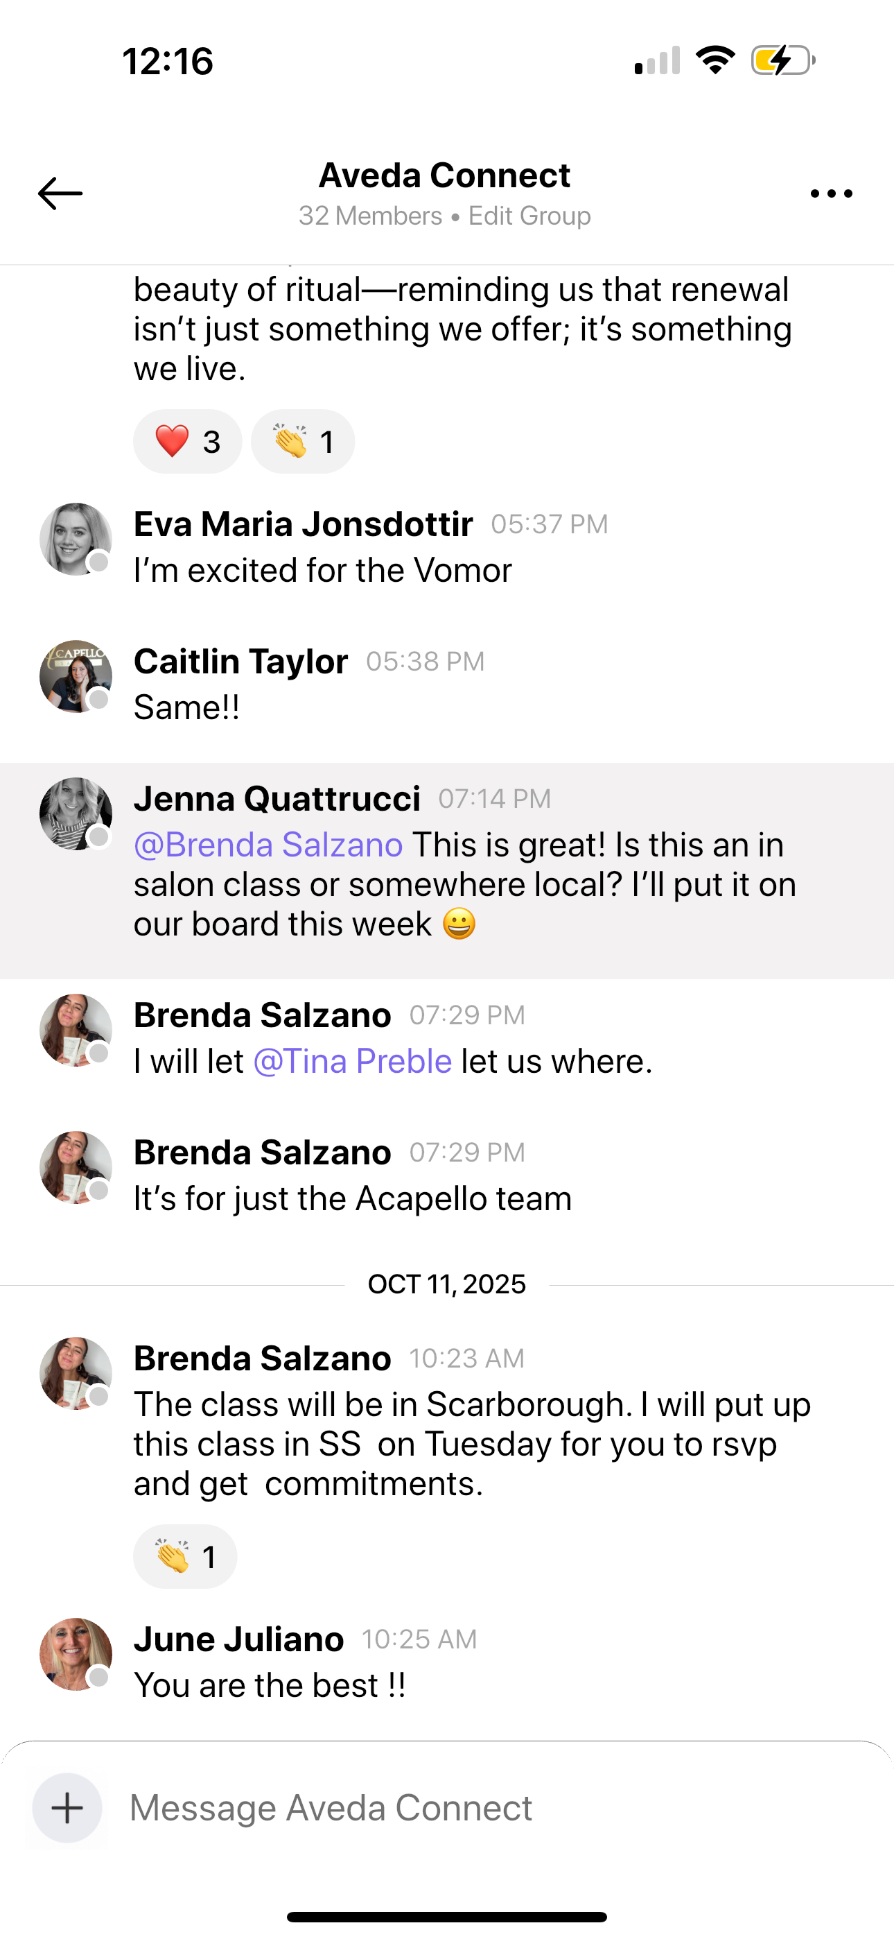This screenshot has height=1939, width=894.
Task: Open the 32 Members list
Action: [x=370, y=216]
